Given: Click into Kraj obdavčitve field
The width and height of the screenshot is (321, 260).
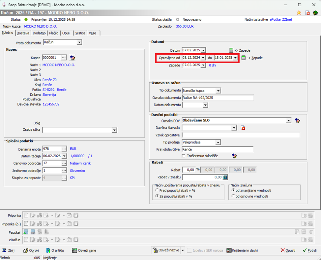Looking at the screenshot, I should coord(218,149).
